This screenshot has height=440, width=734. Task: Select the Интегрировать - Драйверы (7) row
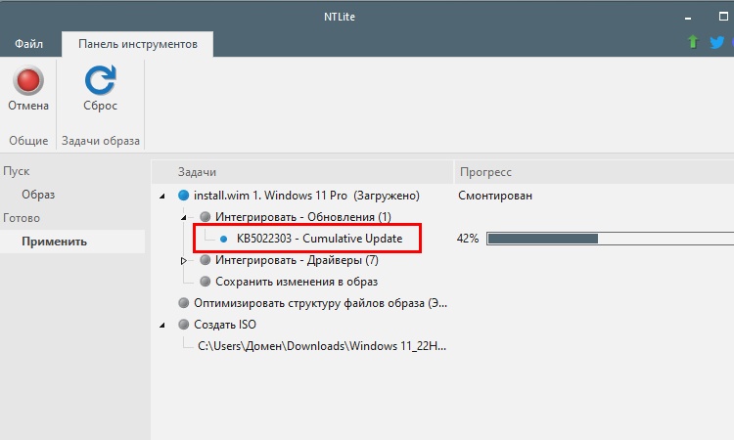(297, 260)
